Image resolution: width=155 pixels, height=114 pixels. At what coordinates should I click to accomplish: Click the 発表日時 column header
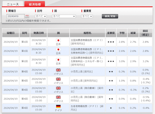click(38, 33)
